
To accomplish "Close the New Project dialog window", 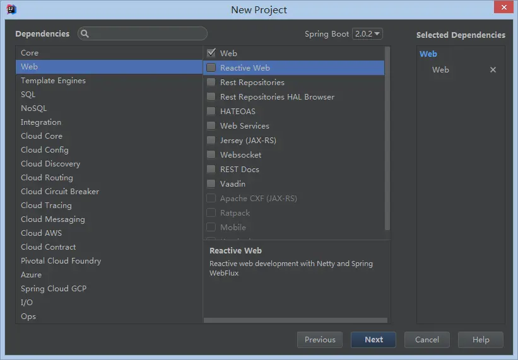I will point(503,8).
